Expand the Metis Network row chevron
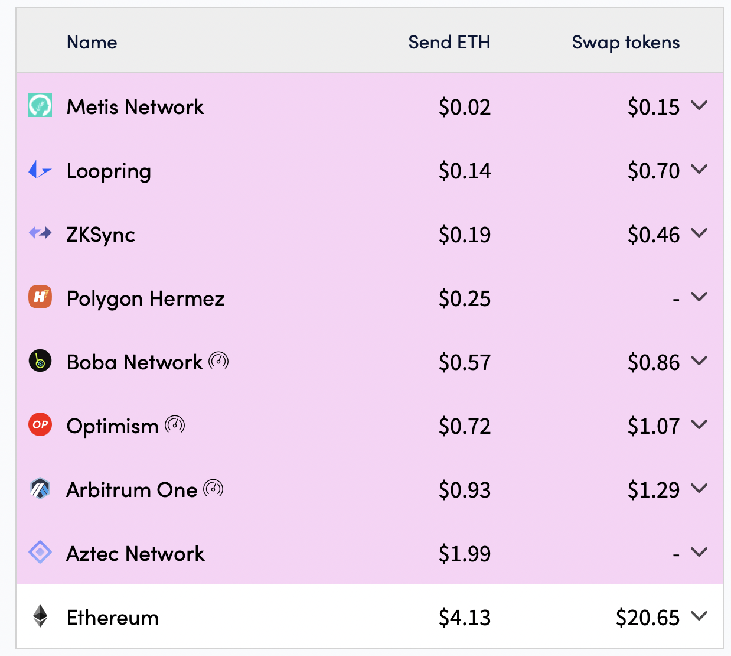 pos(699,106)
